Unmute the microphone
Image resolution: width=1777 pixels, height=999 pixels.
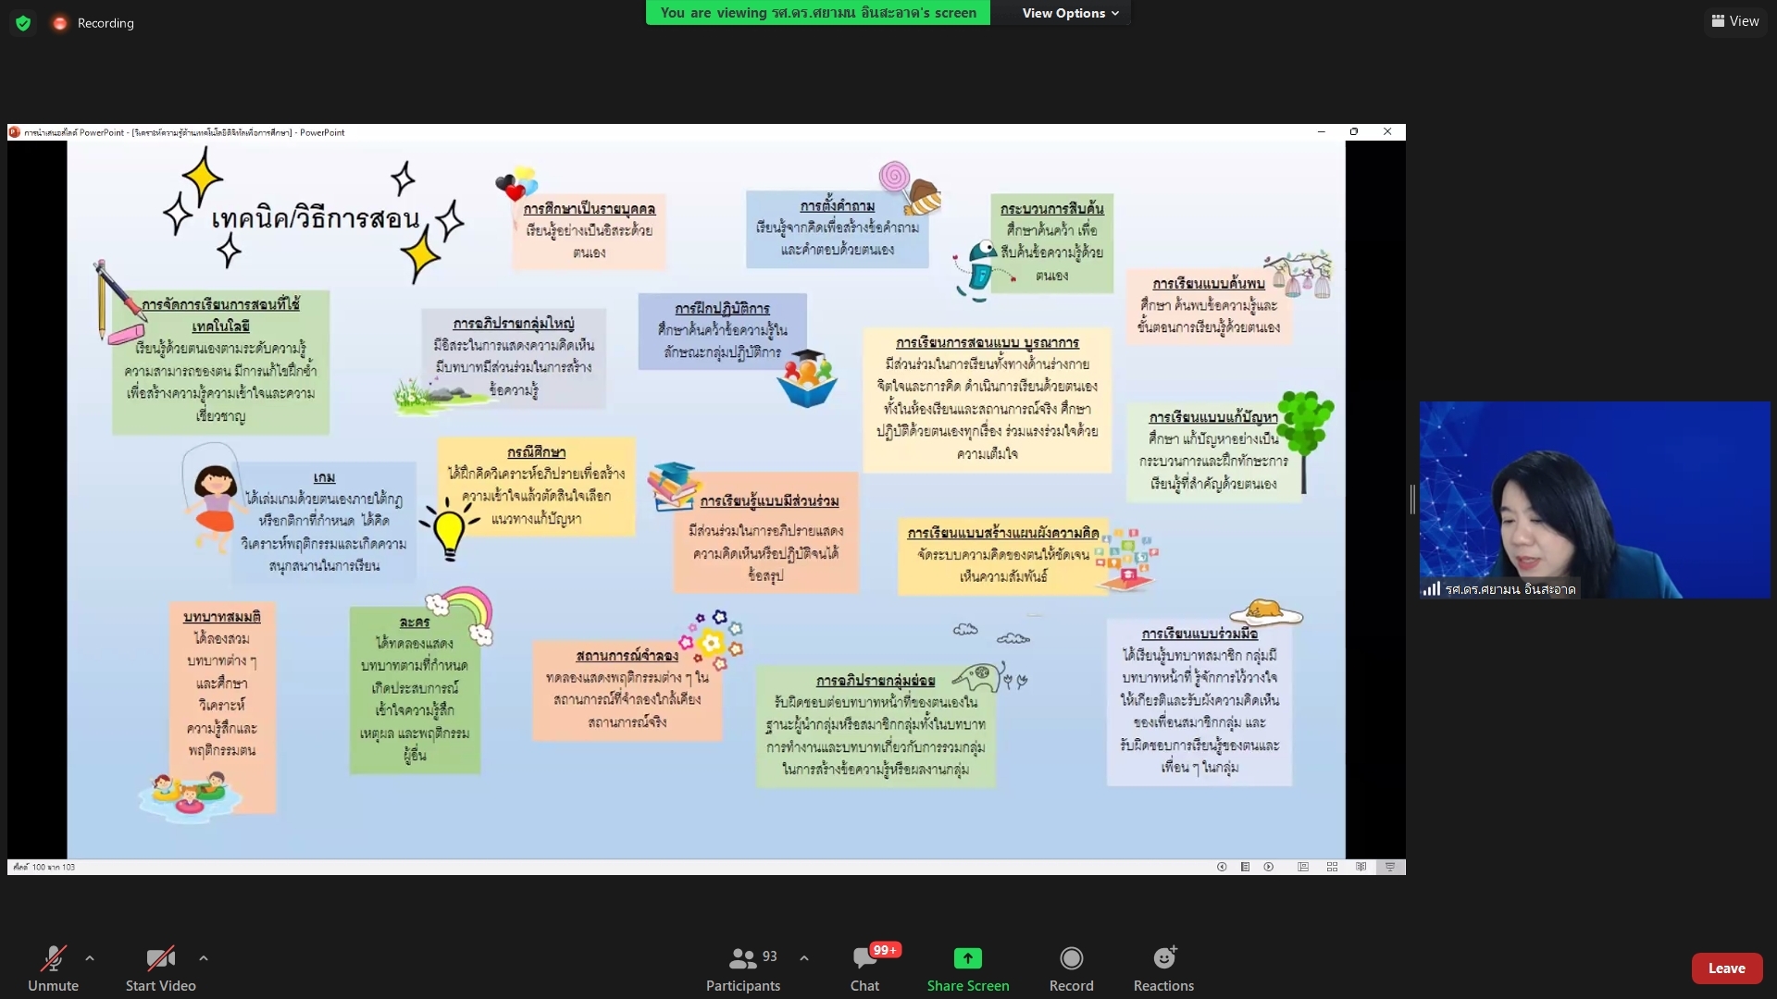point(53,968)
